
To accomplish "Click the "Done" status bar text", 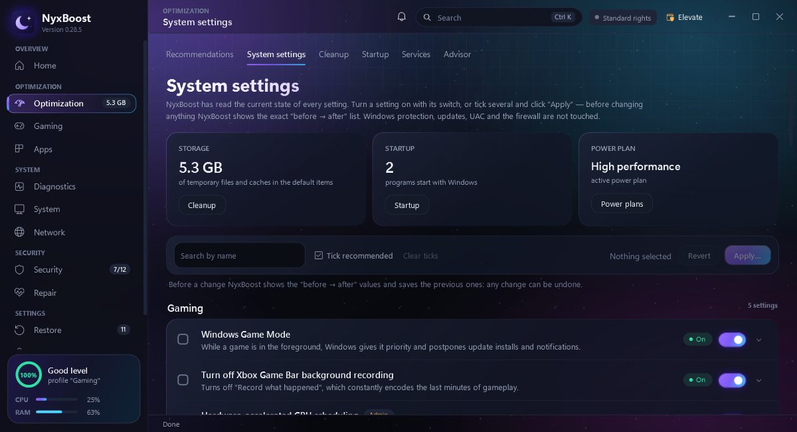I will point(171,424).
